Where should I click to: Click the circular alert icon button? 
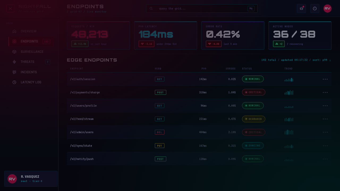(315, 8)
